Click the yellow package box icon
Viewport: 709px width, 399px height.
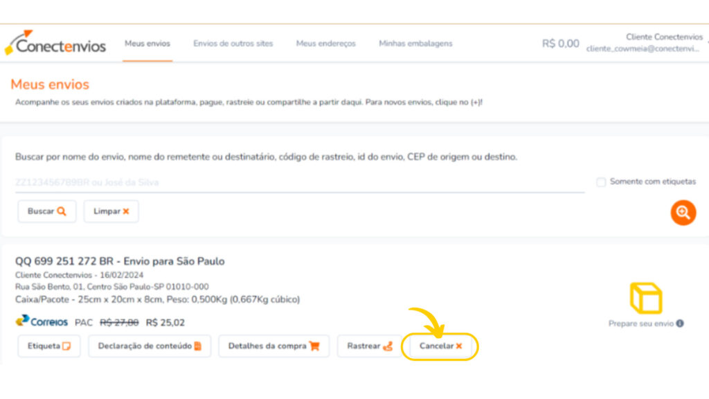(x=646, y=298)
